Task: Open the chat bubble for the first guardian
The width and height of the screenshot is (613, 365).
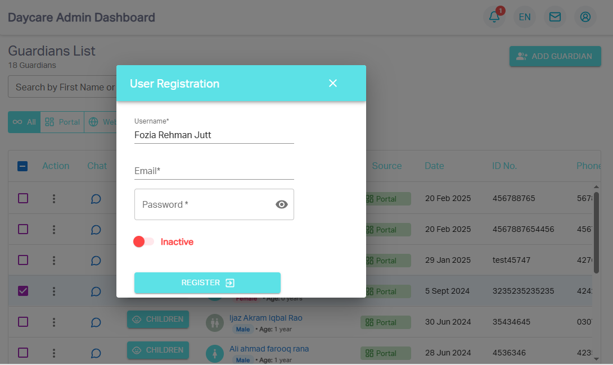Action: pos(96,199)
